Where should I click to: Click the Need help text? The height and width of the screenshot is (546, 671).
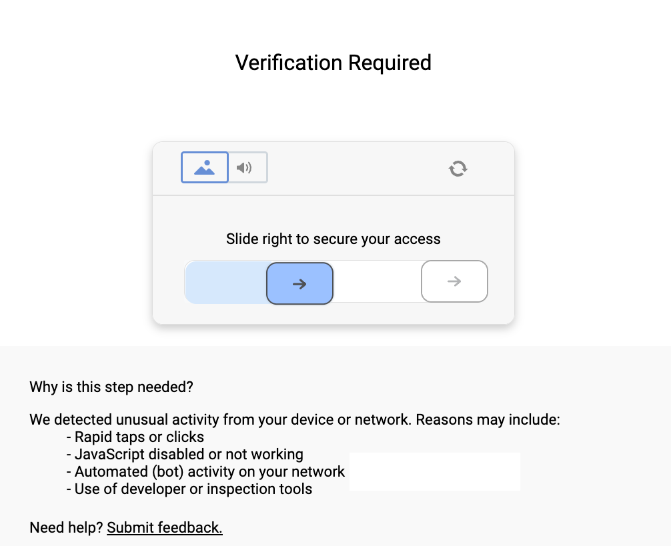(x=65, y=527)
